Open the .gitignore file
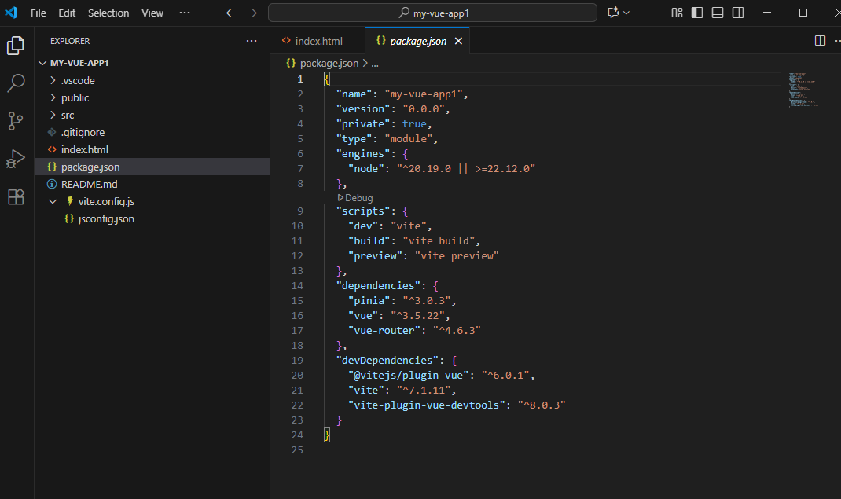The height and width of the screenshot is (499, 841). click(x=152, y=132)
